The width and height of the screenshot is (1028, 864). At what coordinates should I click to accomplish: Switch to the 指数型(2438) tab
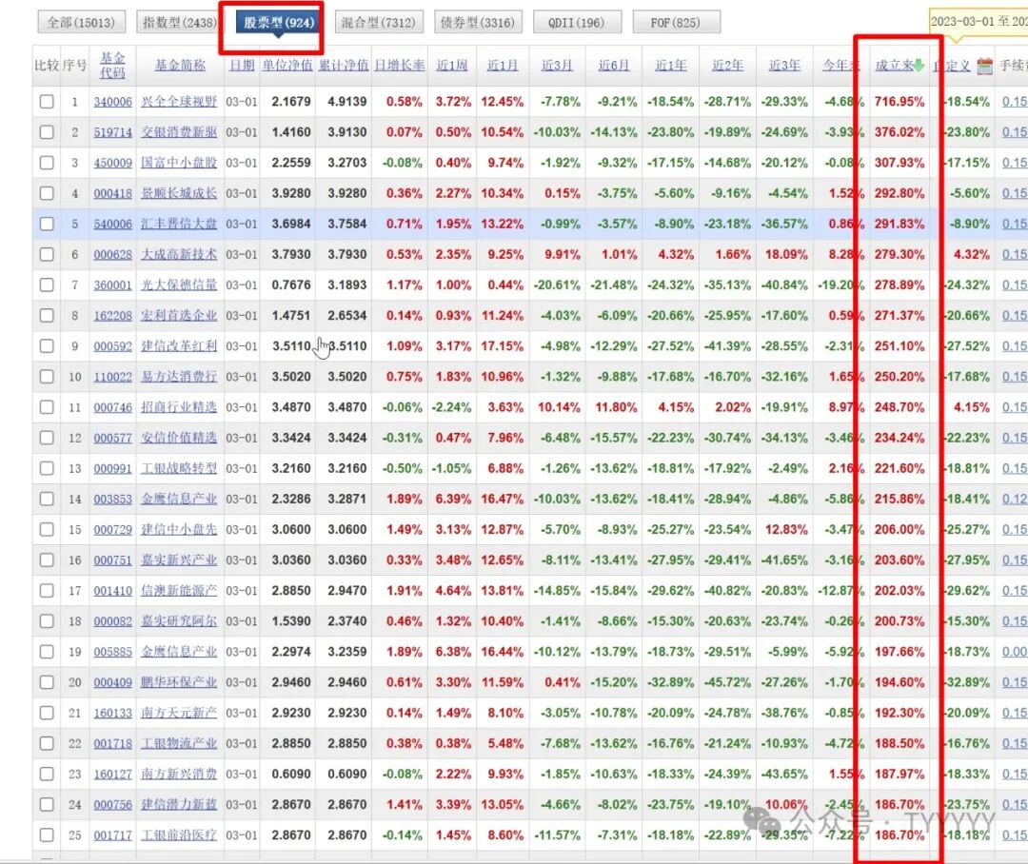click(179, 22)
